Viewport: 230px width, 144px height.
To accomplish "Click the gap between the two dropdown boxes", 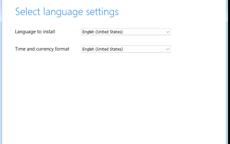I will 126,41.
